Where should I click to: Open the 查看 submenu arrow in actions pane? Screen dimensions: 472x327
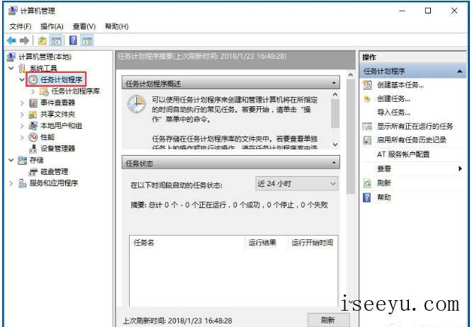[460, 168]
